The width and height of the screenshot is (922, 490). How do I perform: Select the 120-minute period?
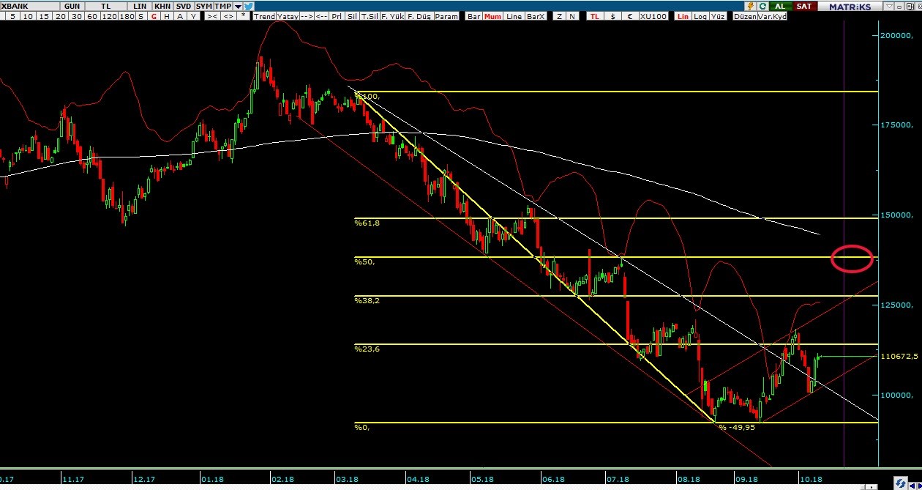109,16
